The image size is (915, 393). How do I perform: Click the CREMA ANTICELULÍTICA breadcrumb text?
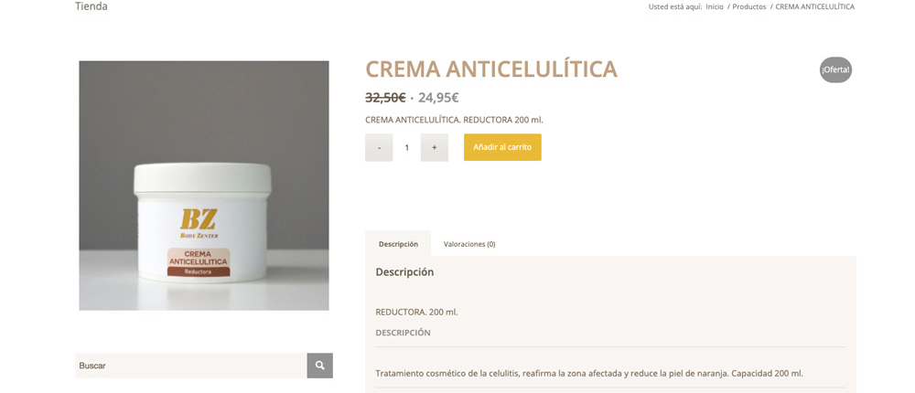[x=815, y=7]
